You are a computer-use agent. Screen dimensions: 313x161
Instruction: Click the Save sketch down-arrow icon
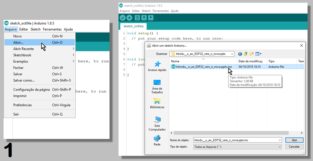pyautogui.click(x=151, y=18)
